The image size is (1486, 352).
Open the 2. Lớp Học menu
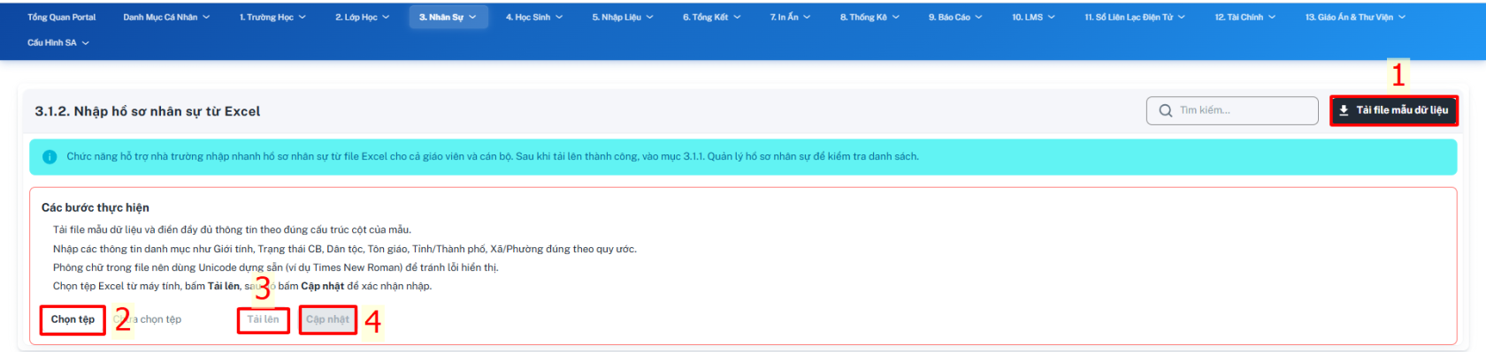point(362,17)
